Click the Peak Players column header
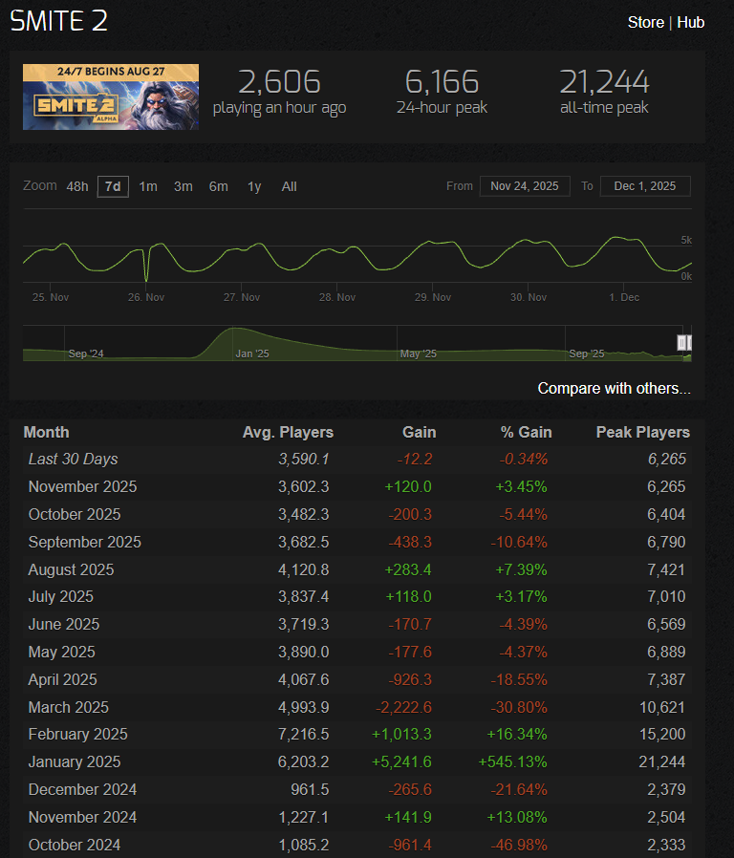Image resolution: width=734 pixels, height=858 pixels. [642, 432]
